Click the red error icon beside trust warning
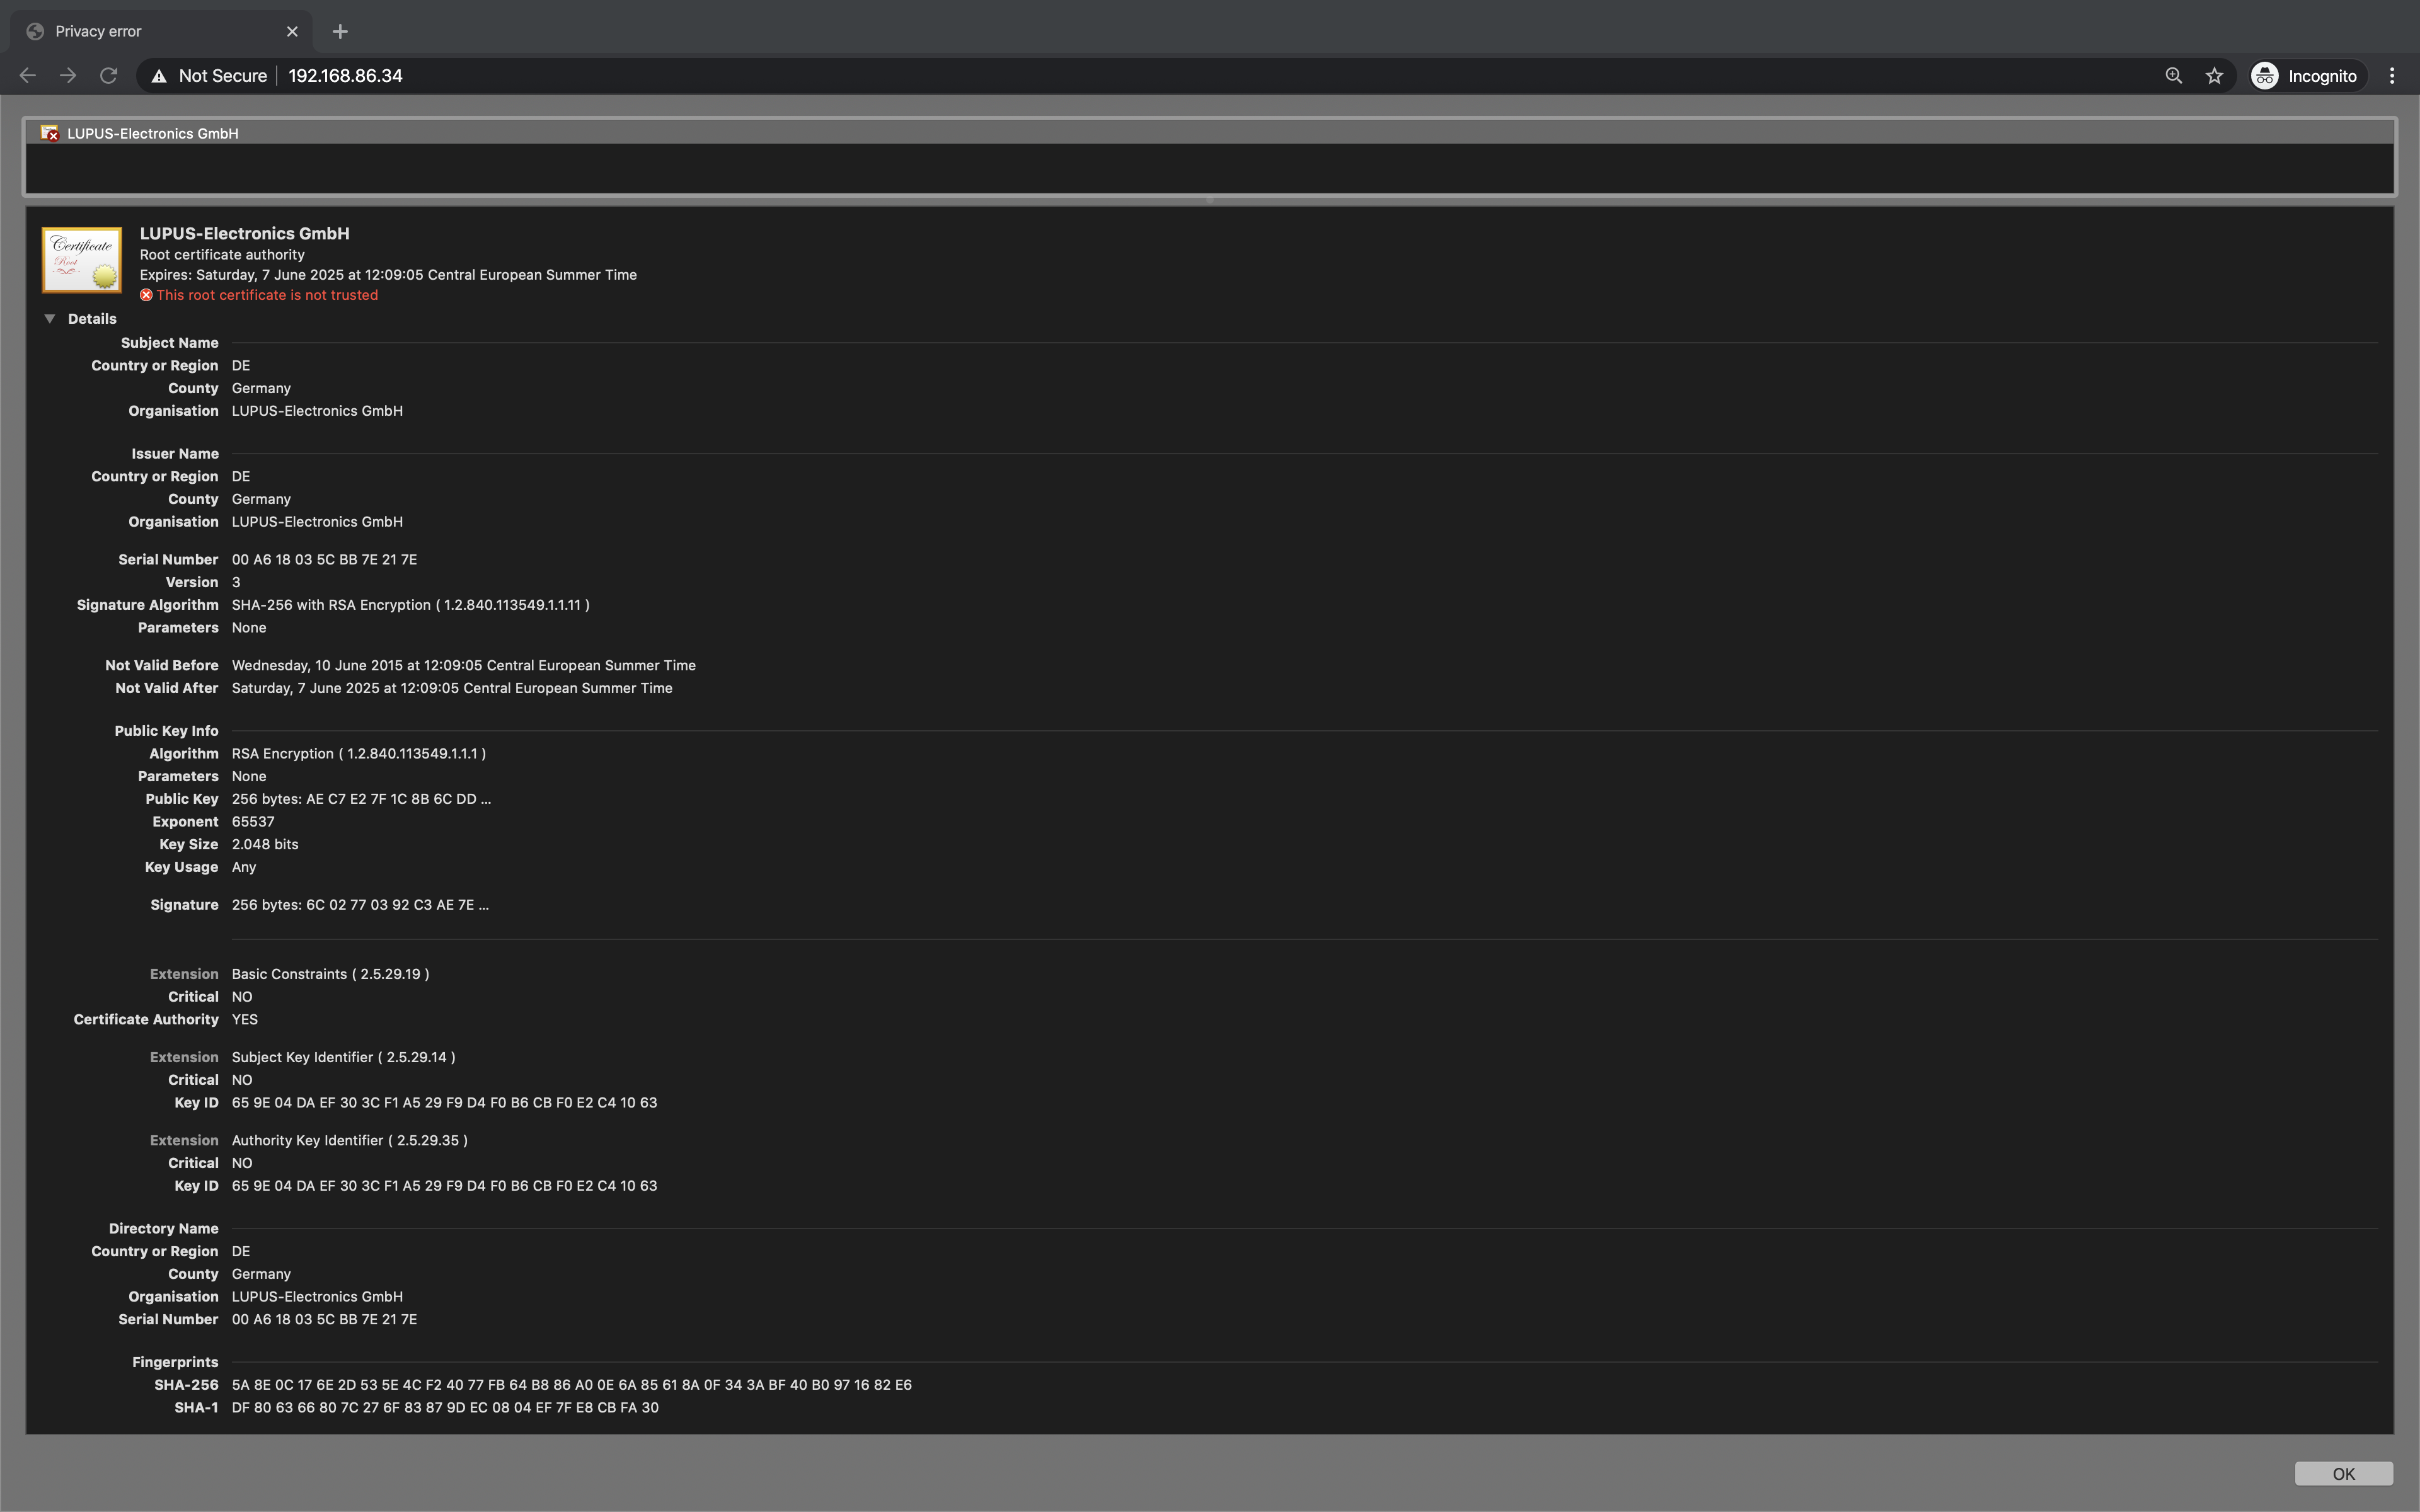Viewport: 2420px width, 1512px height. pos(146,295)
